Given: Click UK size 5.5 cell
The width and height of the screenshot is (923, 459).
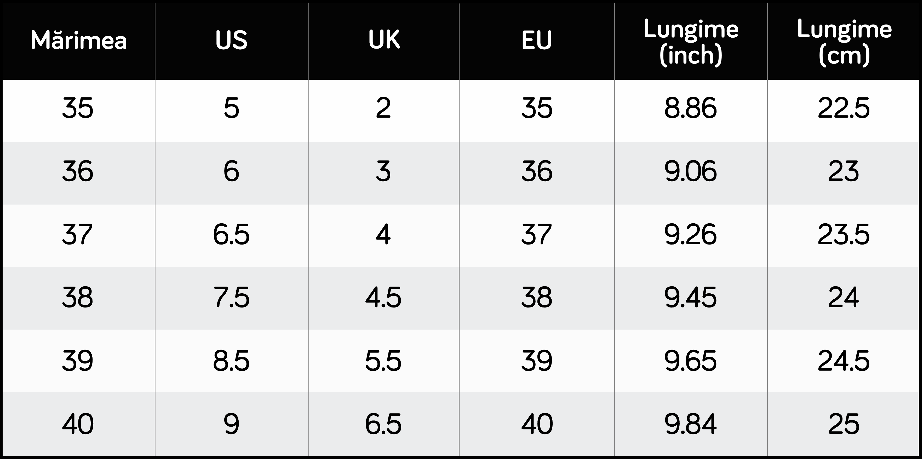Looking at the screenshot, I should coord(383,361).
